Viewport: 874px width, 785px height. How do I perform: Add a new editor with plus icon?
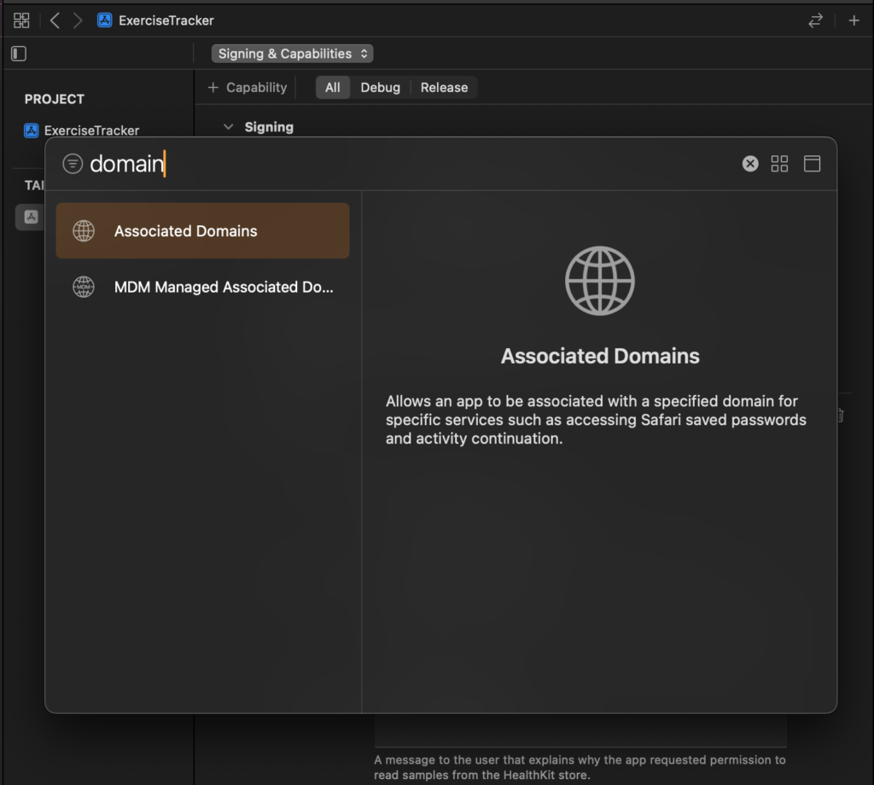[854, 20]
